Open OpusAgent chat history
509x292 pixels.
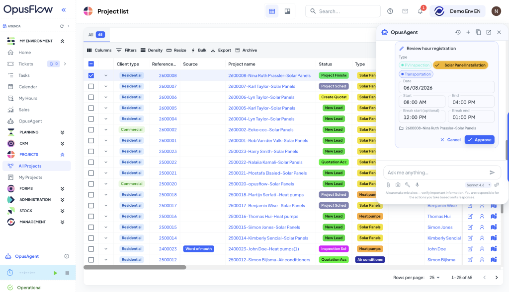click(x=458, y=32)
